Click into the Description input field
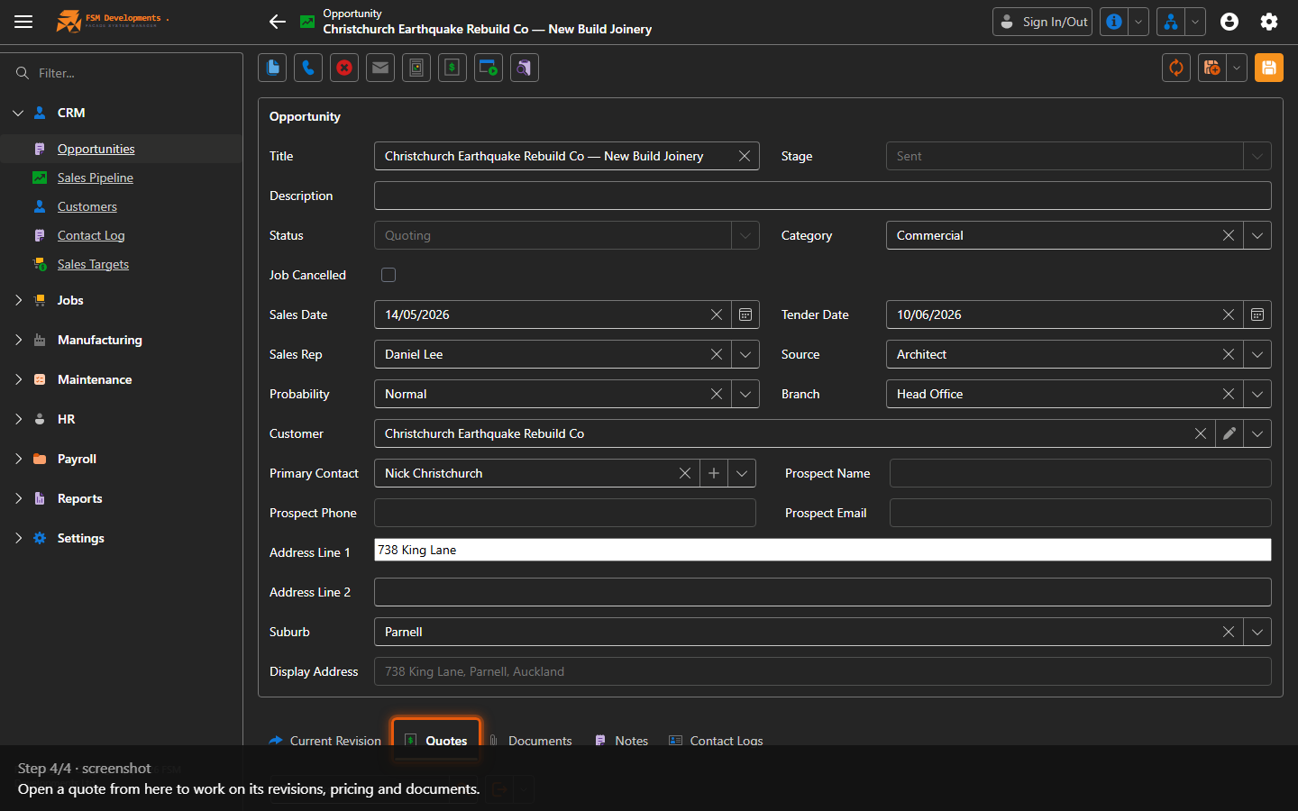The width and height of the screenshot is (1298, 811). [x=823, y=196]
